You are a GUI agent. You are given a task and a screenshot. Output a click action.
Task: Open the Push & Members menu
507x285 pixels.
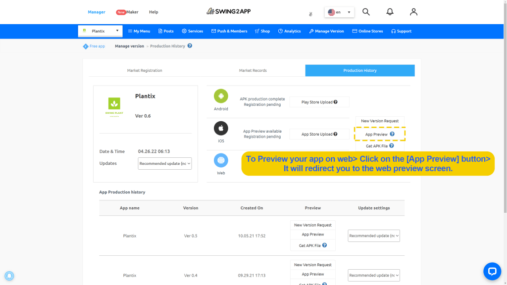tap(229, 31)
